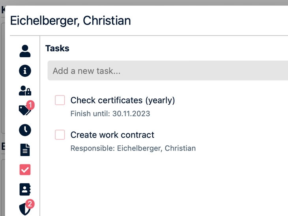Open the shield sidebar section
Image resolution: width=288 pixels, height=216 pixels.
(24, 209)
